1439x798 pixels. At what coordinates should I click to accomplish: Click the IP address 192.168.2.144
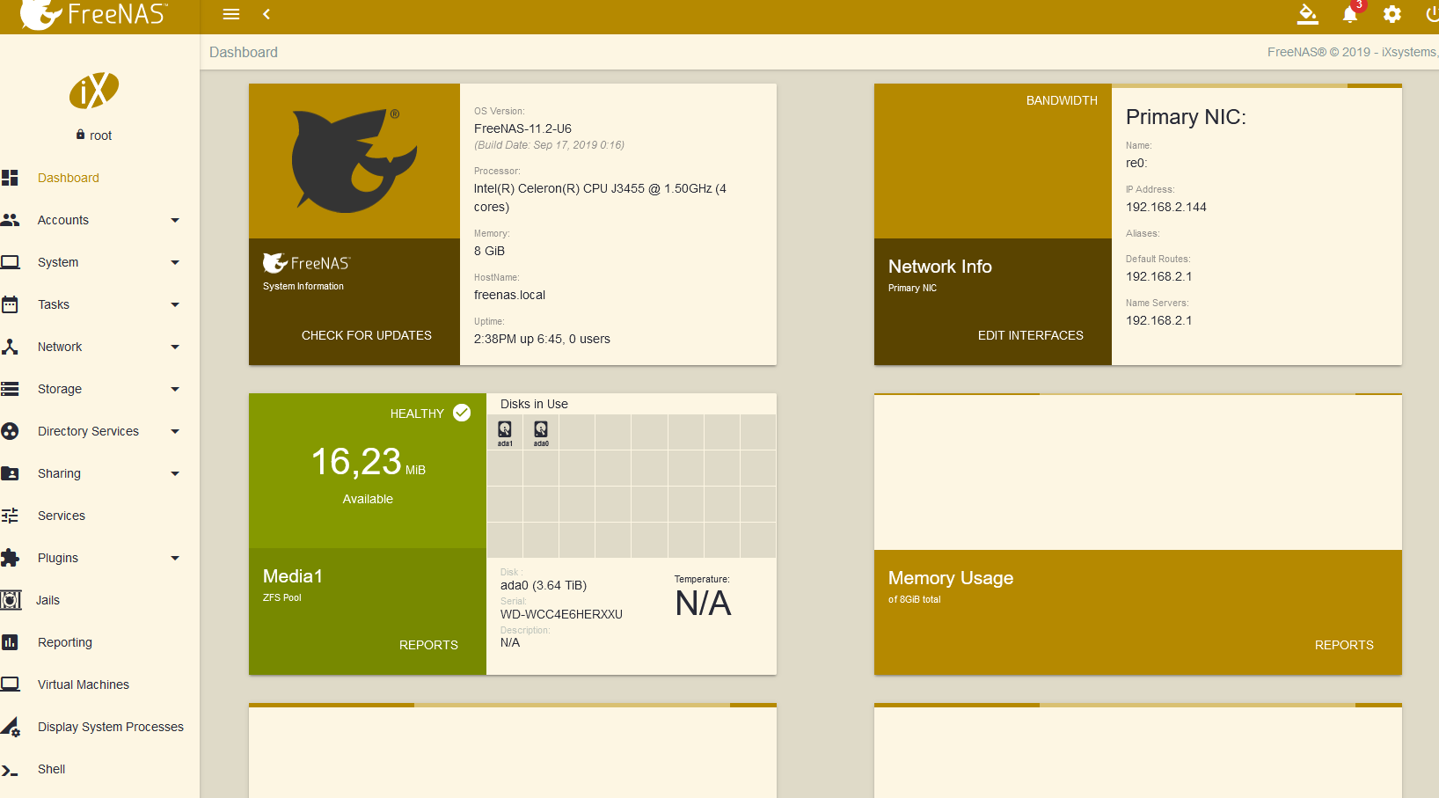click(1166, 207)
